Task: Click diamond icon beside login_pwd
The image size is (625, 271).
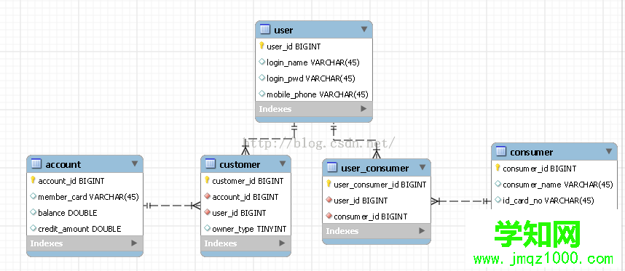Action: click(x=262, y=78)
